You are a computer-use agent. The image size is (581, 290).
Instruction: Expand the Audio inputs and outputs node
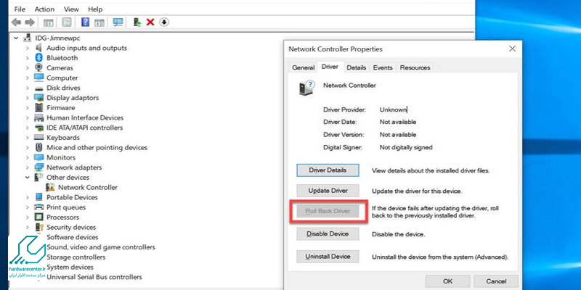pyautogui.click(x=28, y=49)
